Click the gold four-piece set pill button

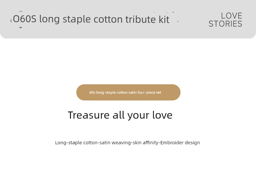point(128,92)
